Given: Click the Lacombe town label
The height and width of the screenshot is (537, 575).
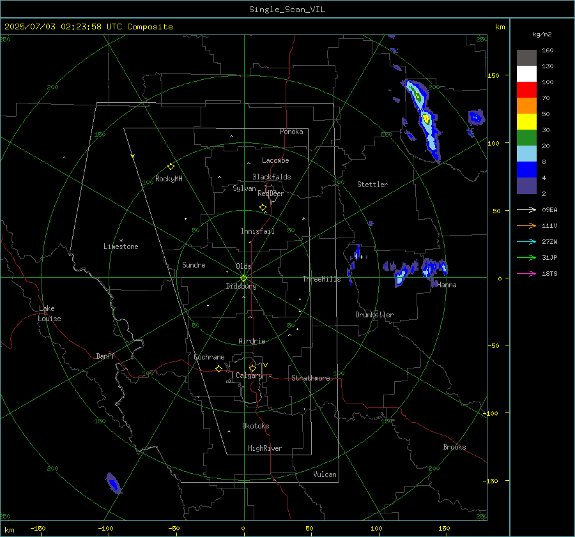Looking at the screenshot, I should tap(275, 160).
